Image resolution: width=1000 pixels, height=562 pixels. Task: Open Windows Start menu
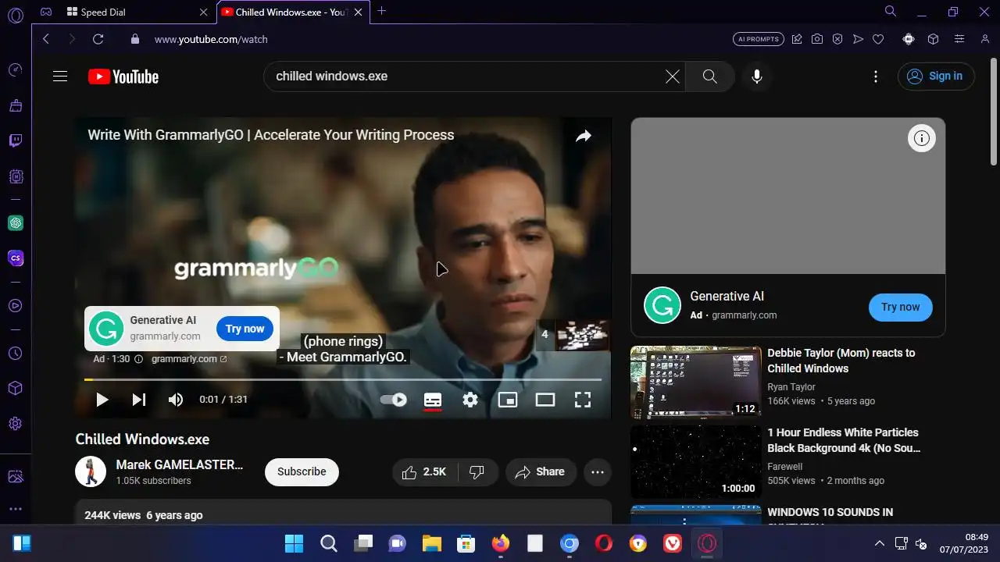pos(294,543)
